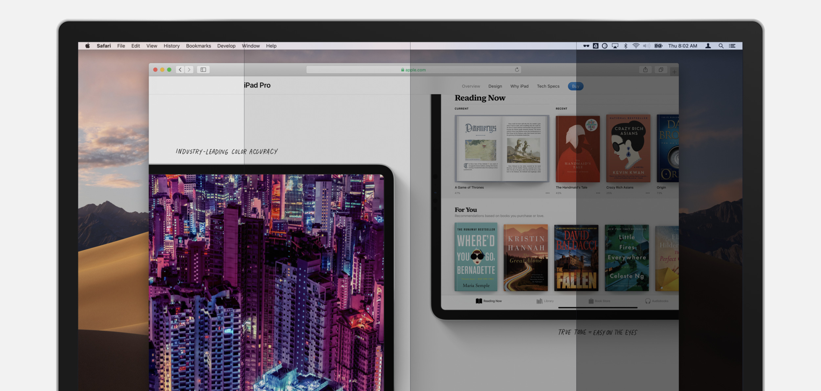Open Where'd You Go, Bernadette cover
The width and height of the screenshot is (821, 391).
point(476,257)
